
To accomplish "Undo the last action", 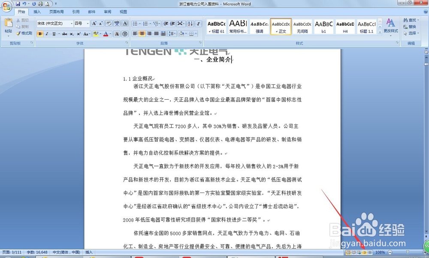I will 24,4.
